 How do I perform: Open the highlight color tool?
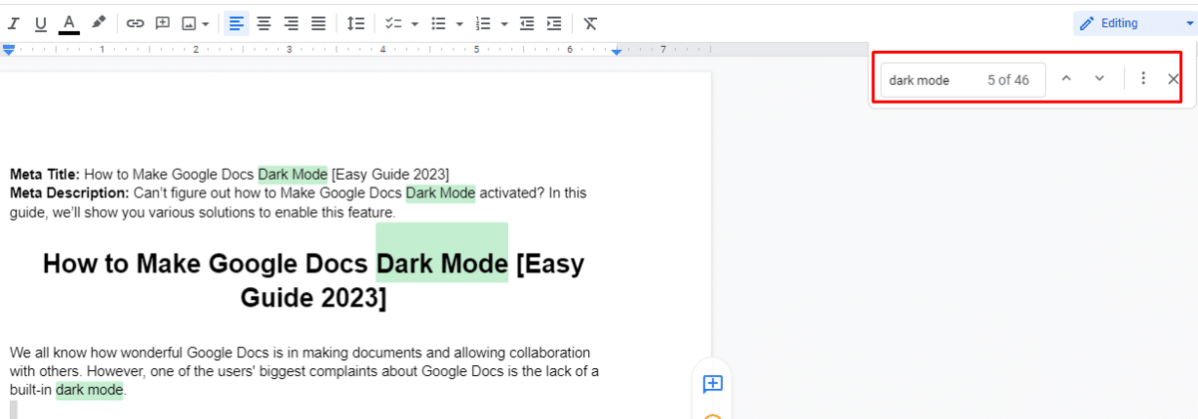pos(98,23)
